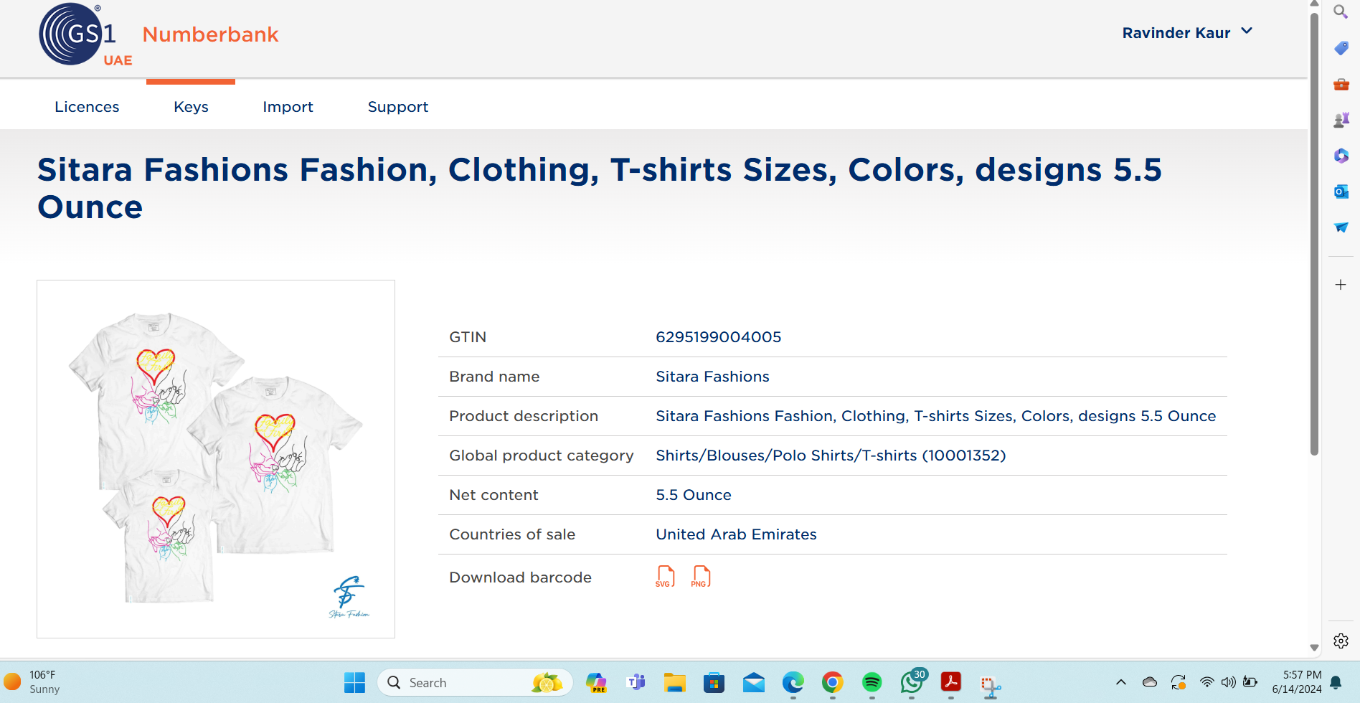Open the Support tab

coord(398,107)
